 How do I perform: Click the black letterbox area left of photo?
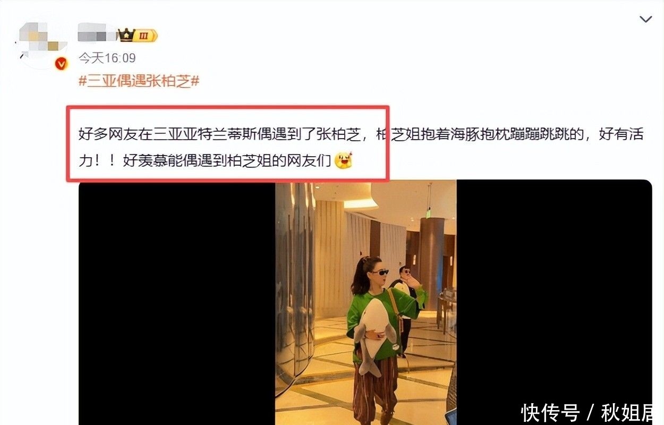177,302
